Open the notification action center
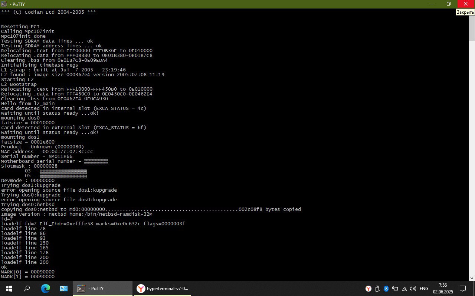Image resolution: width=475 pixels, height=296 pixels. [463, 289]
